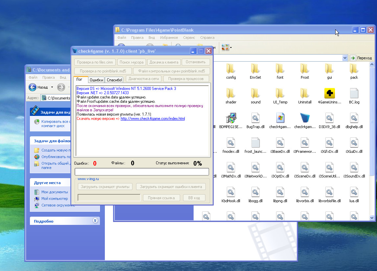Screen dimensions: 377x271
Task: Select dbghelp.dll file
Action: (354, 121)
